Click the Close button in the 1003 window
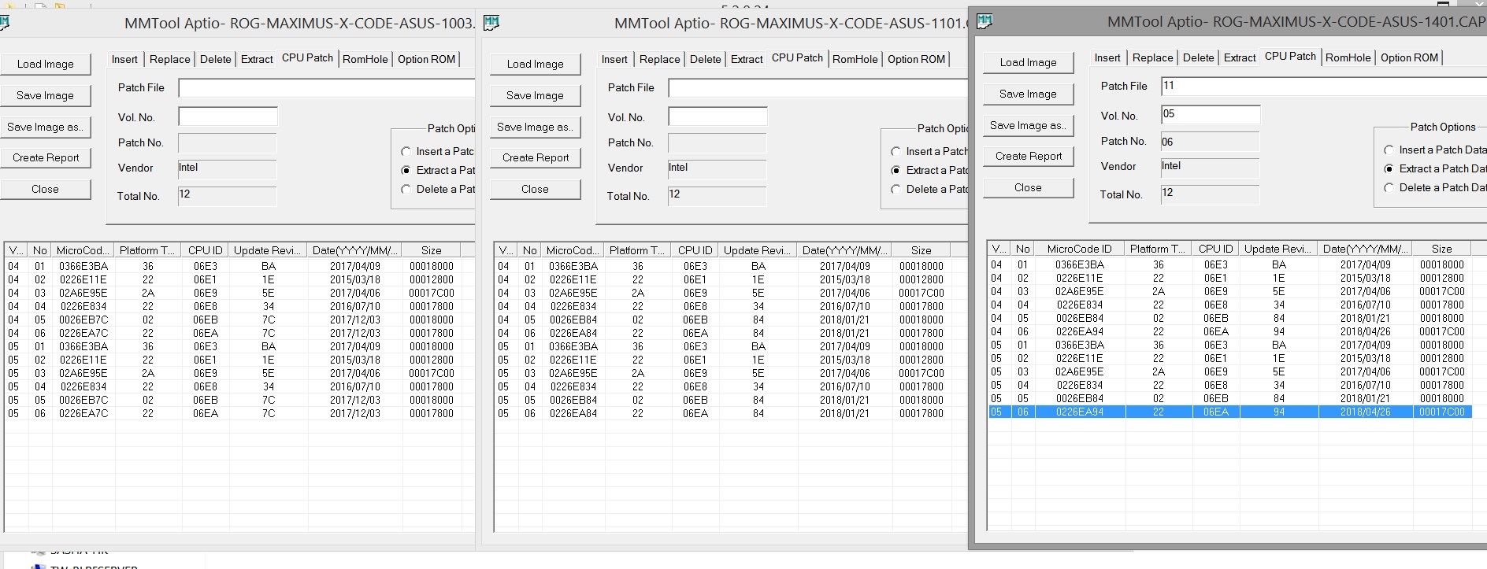The image size is (1487, 569). click(46, 189)
